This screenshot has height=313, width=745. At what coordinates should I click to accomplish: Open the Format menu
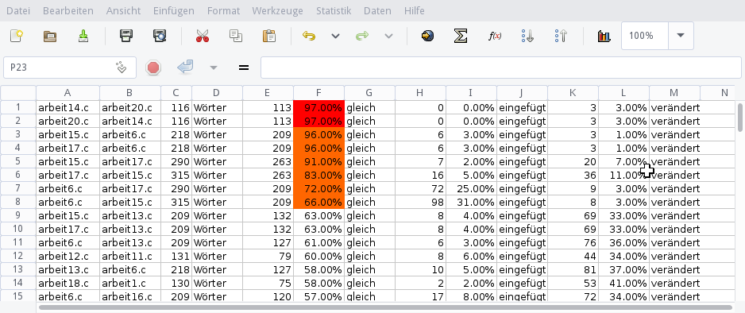pos(223,10)
